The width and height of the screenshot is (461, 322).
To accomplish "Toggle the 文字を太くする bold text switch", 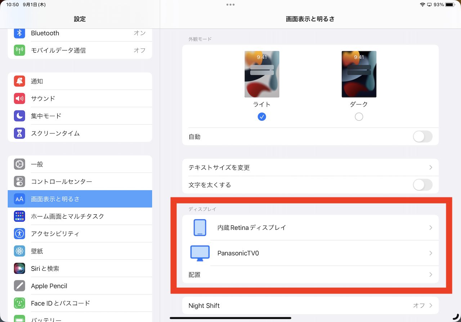I will tap(422, 185).
